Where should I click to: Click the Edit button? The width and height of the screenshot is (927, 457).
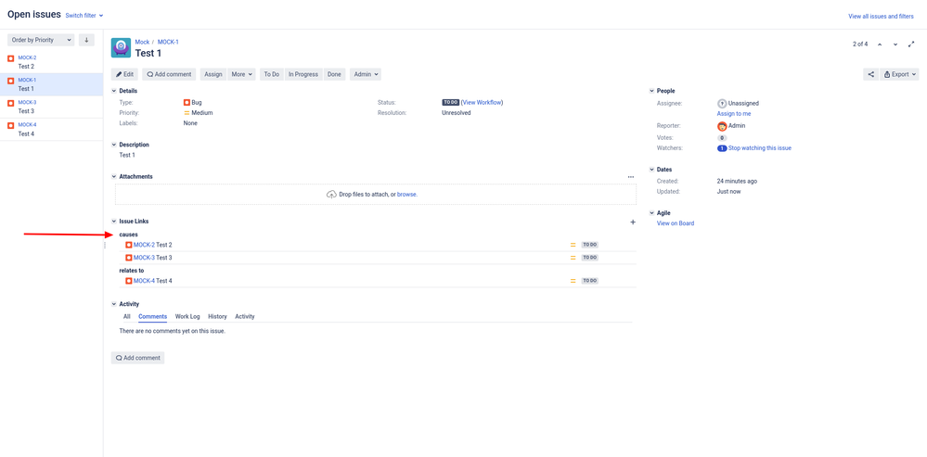pos(124,74)
